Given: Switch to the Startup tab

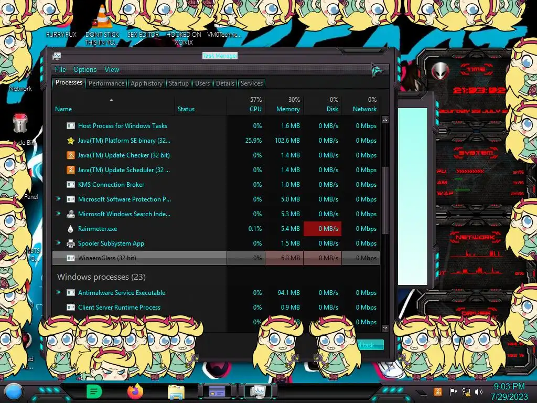Looking at the screenshot, I should [178, 83].
